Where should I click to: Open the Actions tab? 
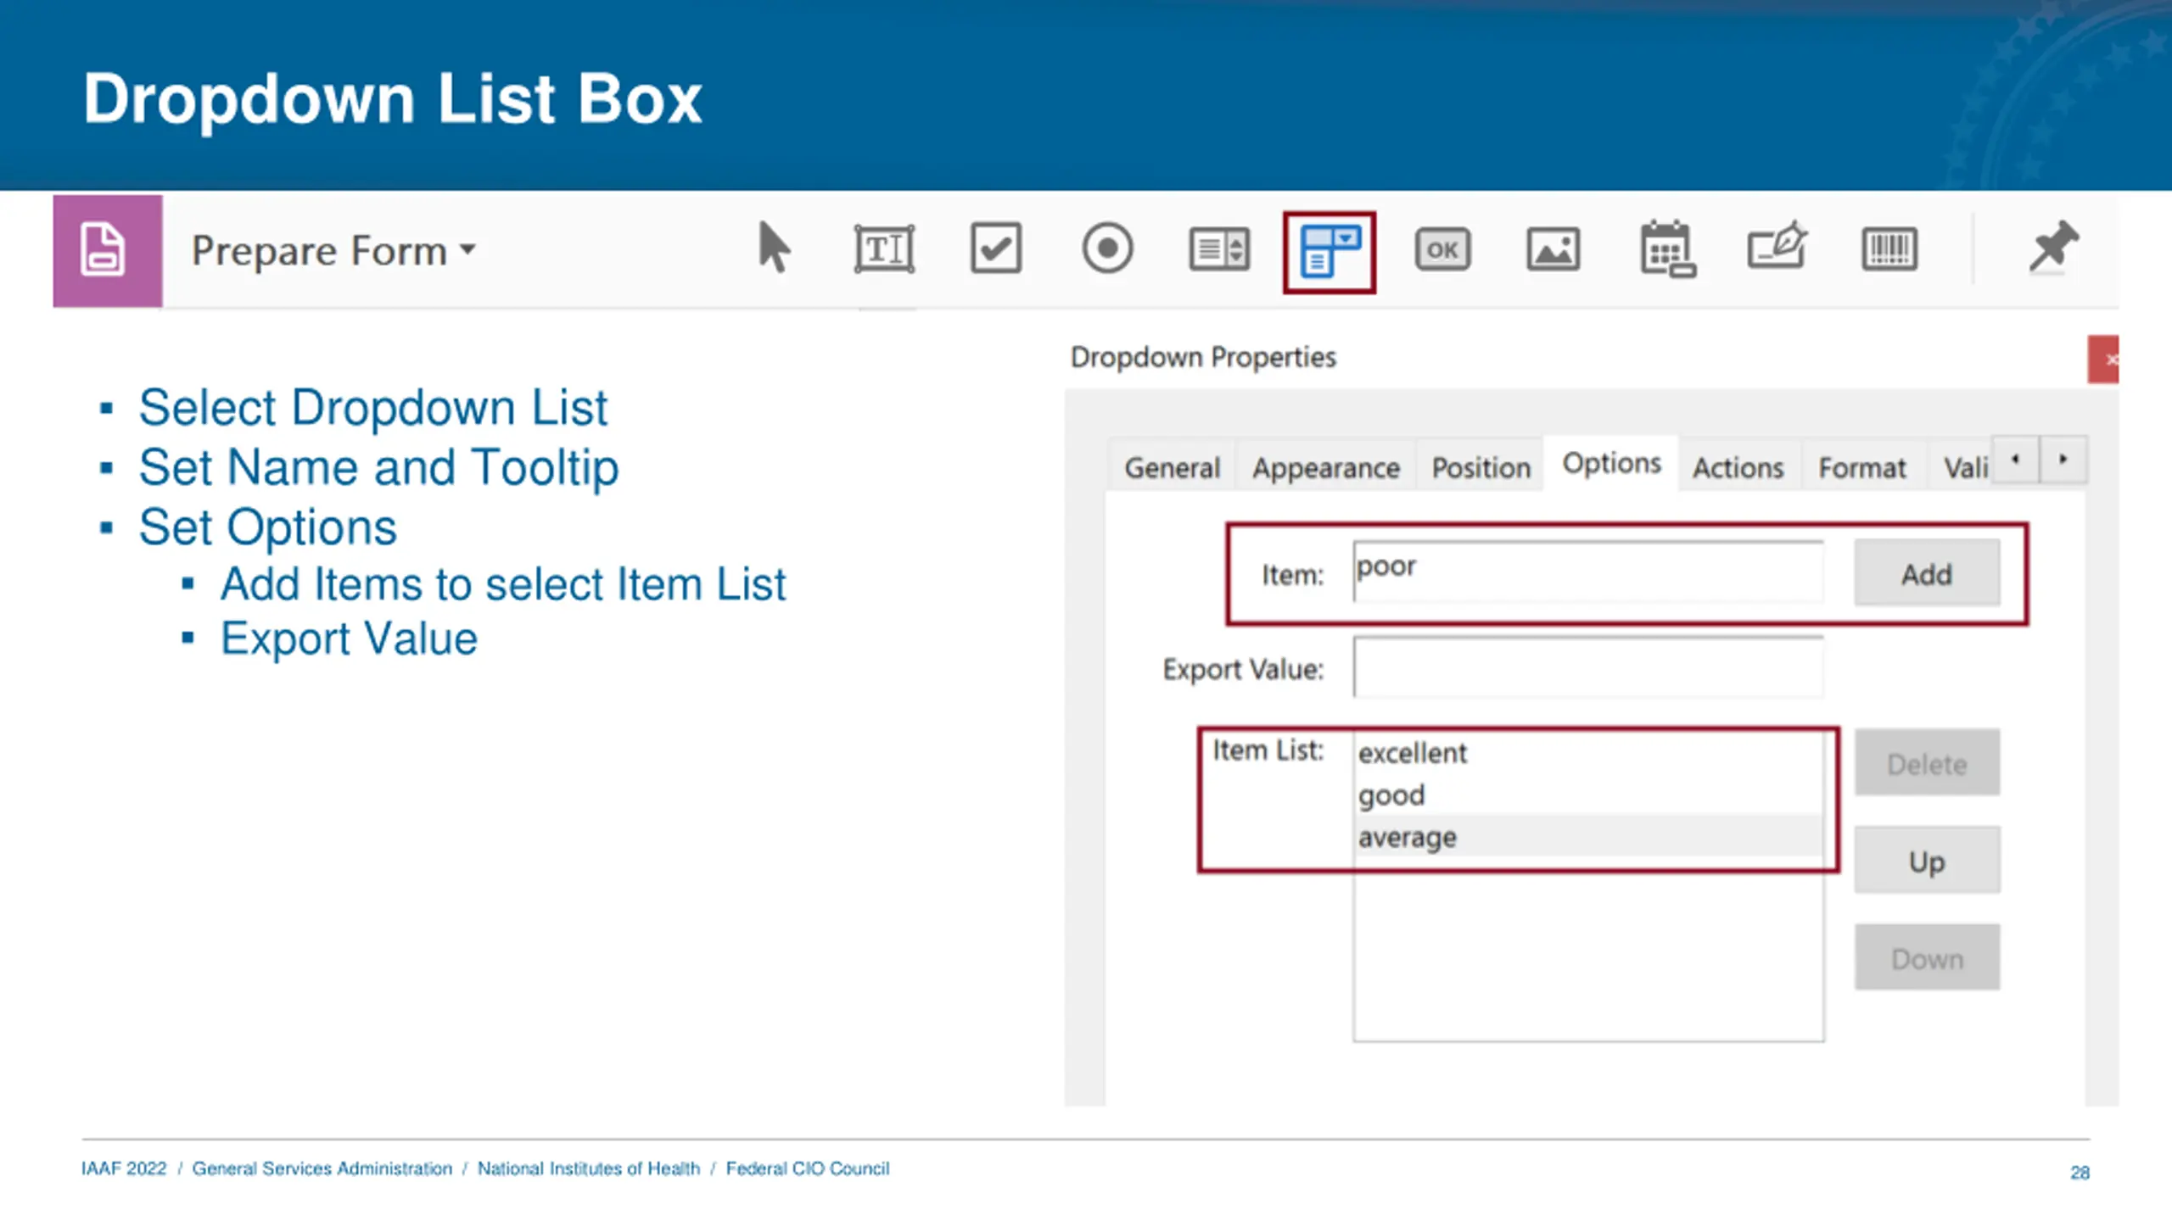click(x=1738, y=467)
